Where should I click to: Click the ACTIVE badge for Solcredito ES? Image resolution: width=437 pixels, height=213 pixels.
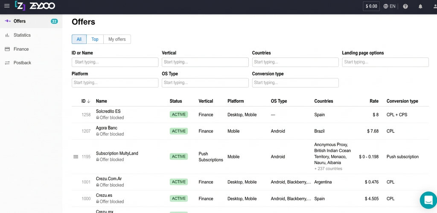tap(179, 114)
